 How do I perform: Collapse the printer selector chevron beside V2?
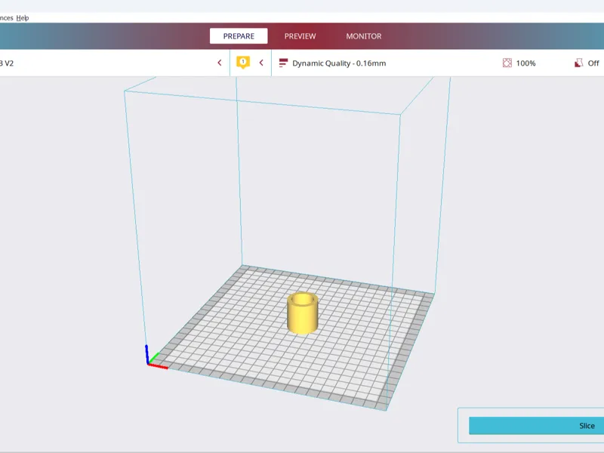[220, 63]
